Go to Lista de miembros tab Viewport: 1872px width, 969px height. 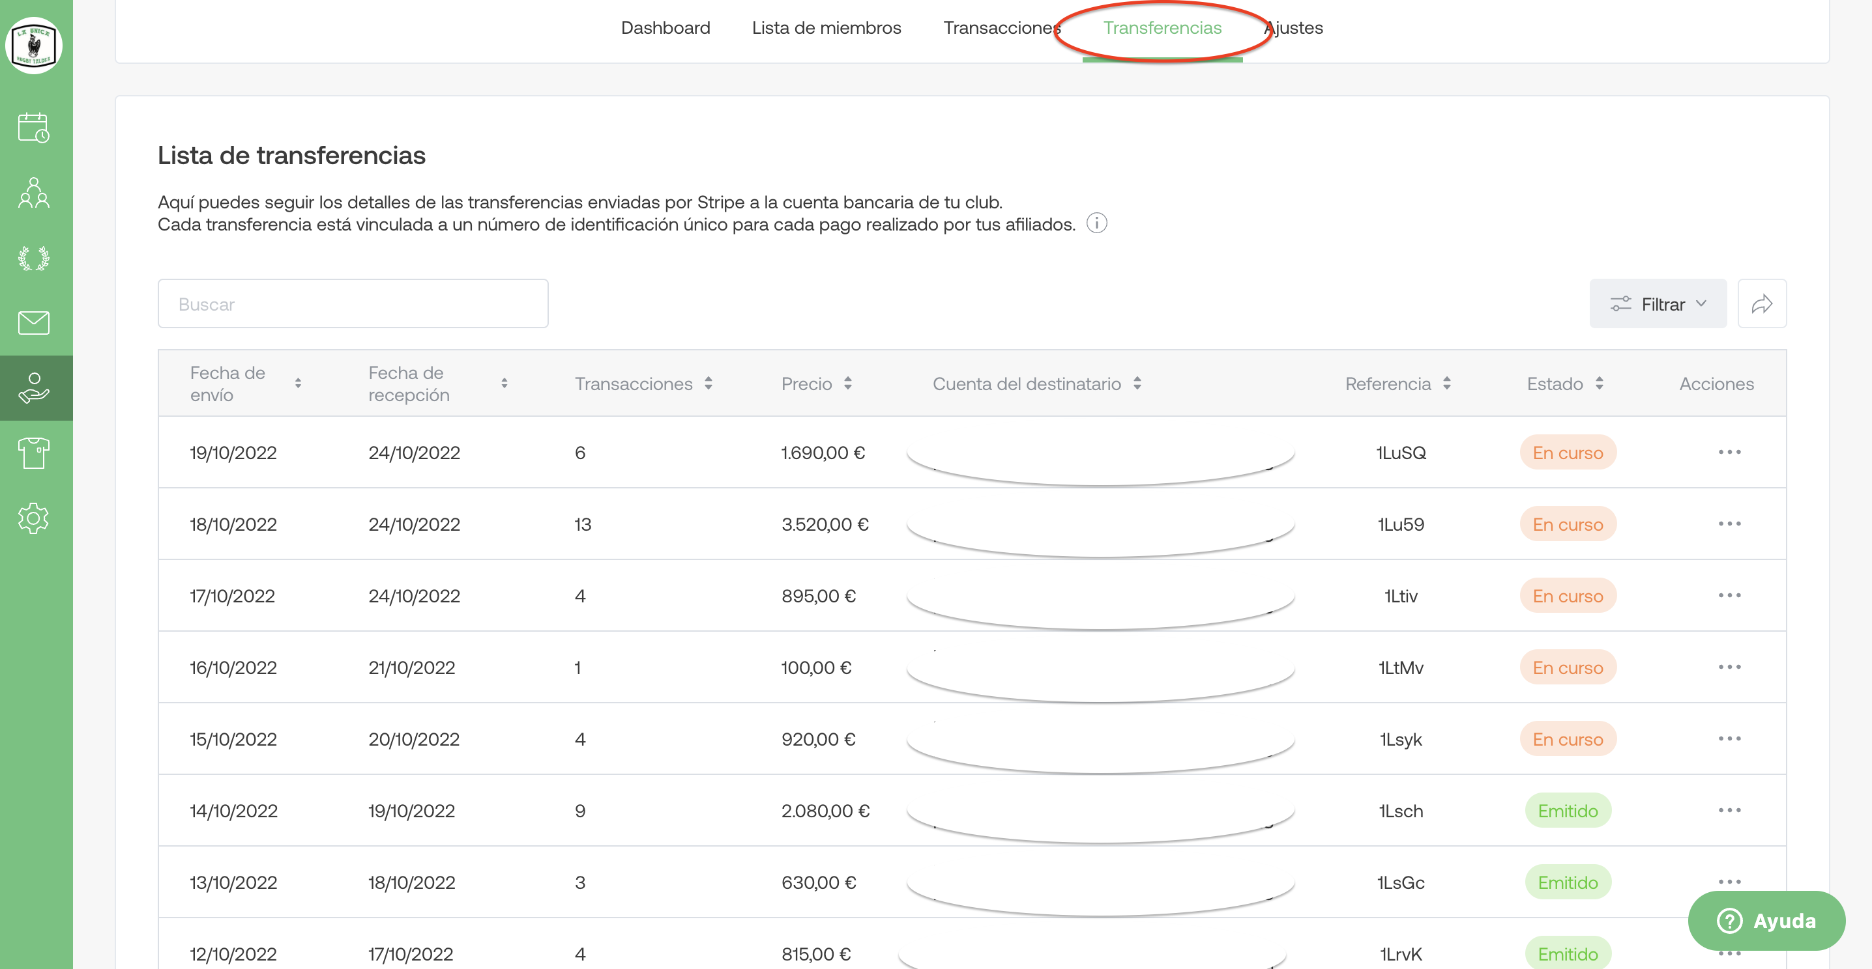826,27
